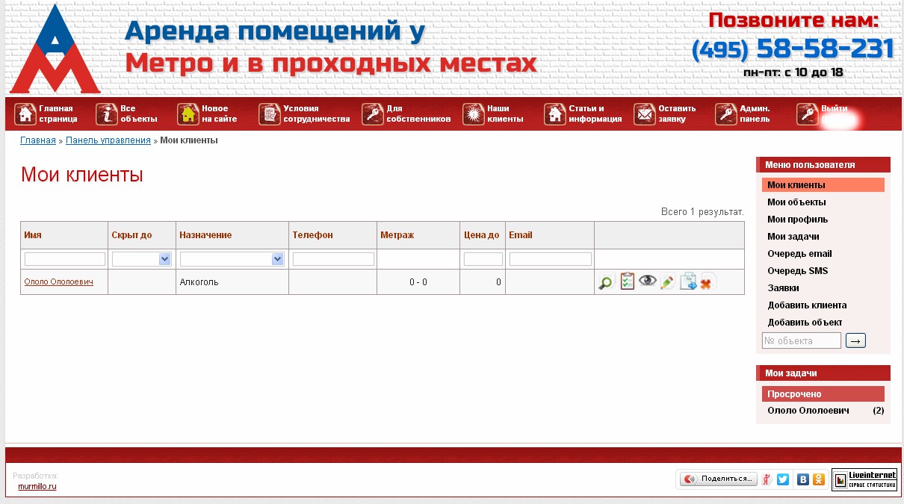904x504 pixels.
Task: Click the pencil edit icon in client row
Action: 667,282
